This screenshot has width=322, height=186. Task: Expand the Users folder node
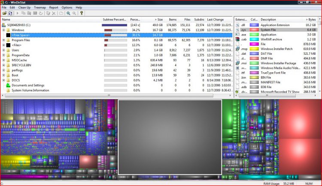coord(3,50)
